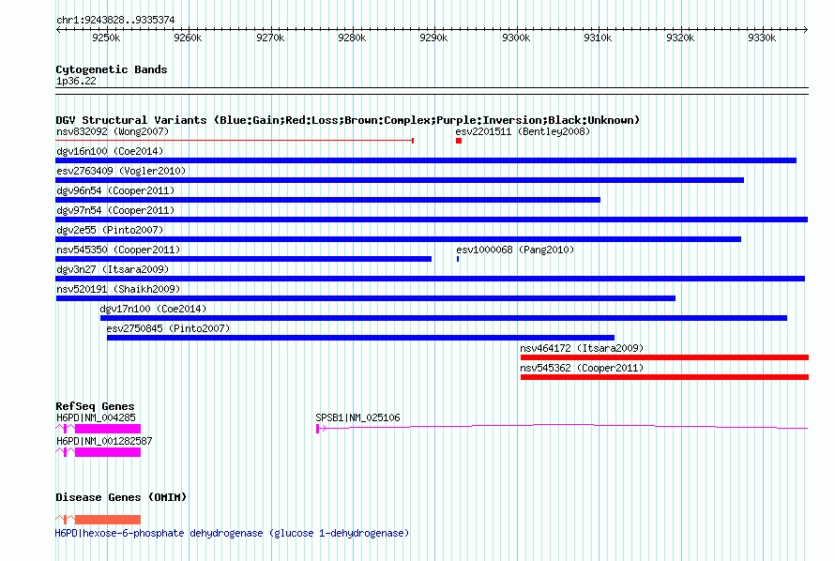Viewport: 835px width, 561px height.
Task: Select the nsv520191 blue gain bar
Action: coord(366,298)
